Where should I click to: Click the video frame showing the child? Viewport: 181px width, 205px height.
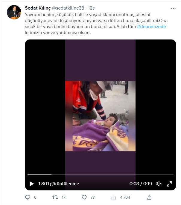tap(100, 116)
